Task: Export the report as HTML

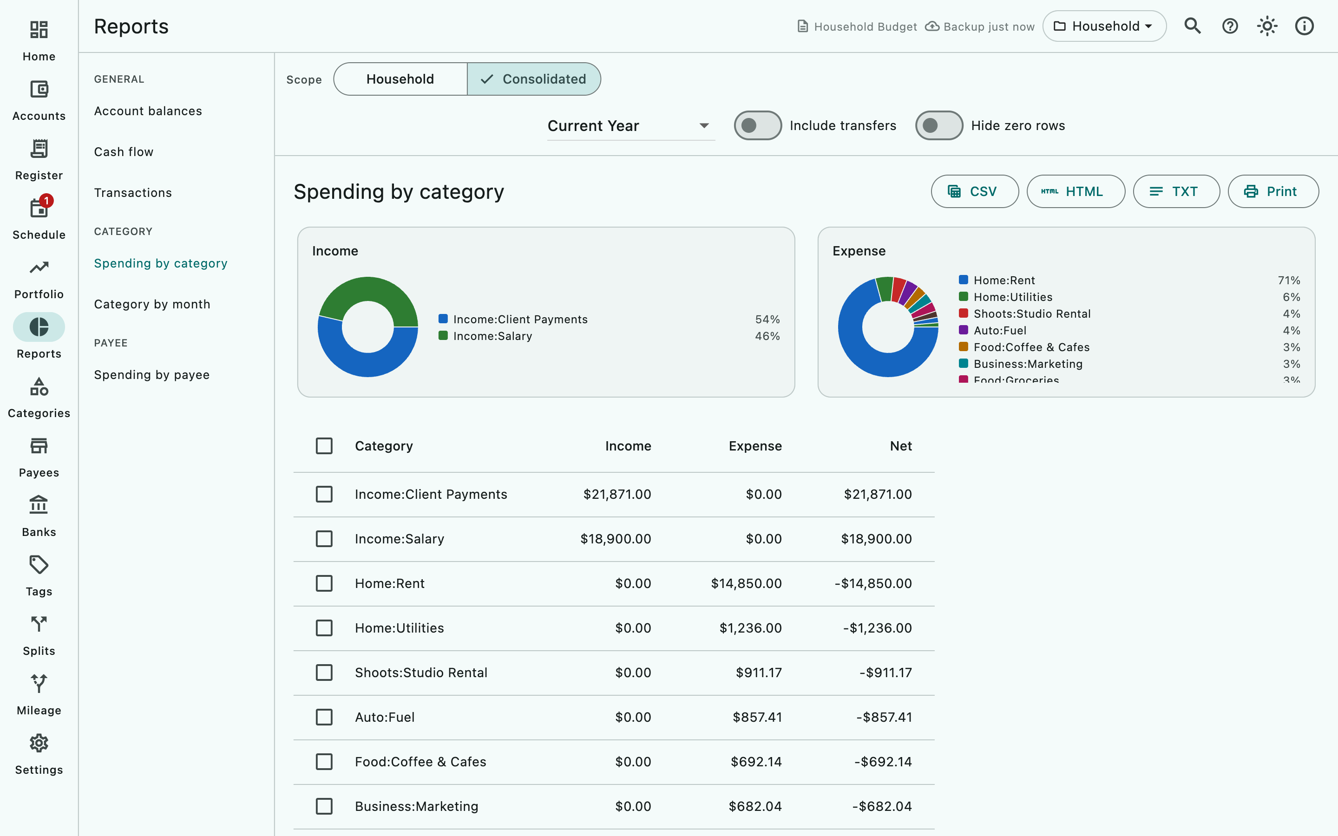Action: [1076, 191]
